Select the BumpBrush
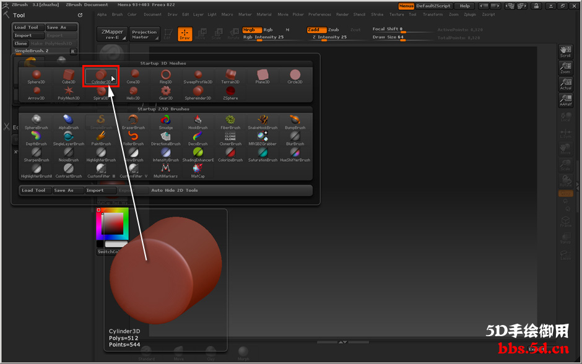 pos(295,122)
